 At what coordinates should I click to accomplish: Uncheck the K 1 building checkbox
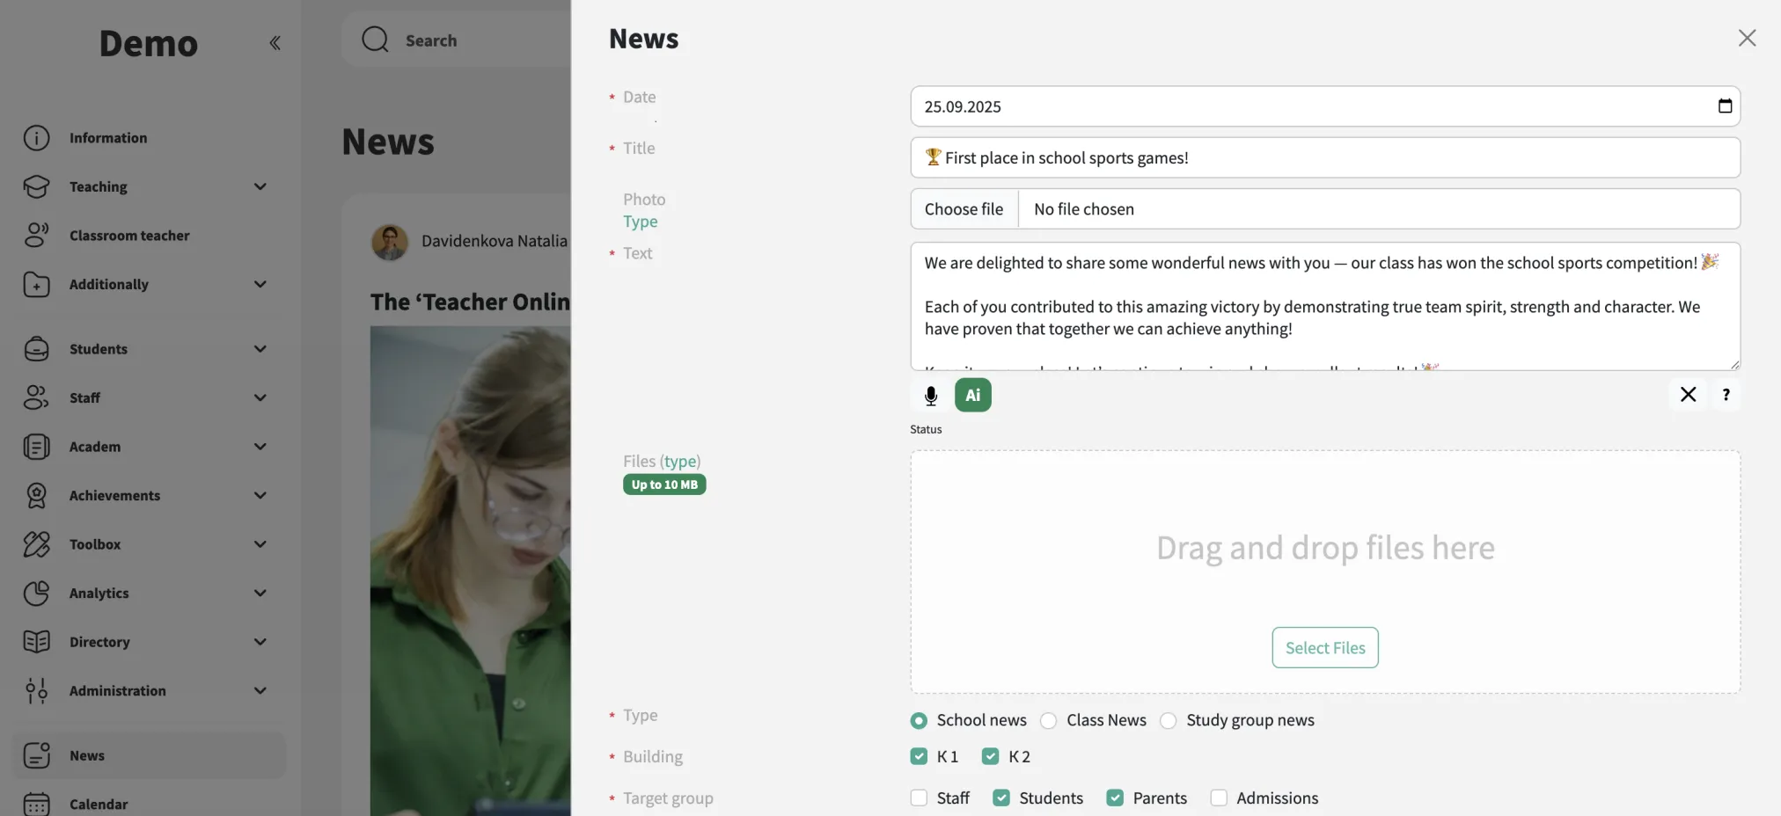pyautogui.click(x=919, y=757)
